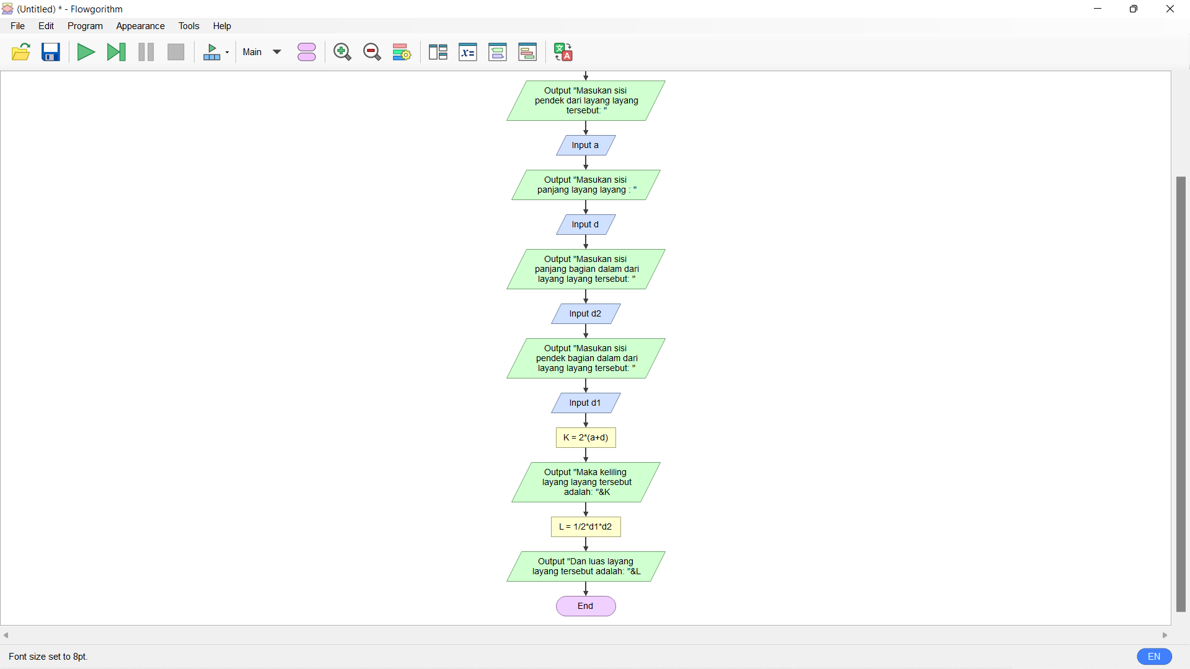Open the source code viewer icon

click(x=527, y=52)
